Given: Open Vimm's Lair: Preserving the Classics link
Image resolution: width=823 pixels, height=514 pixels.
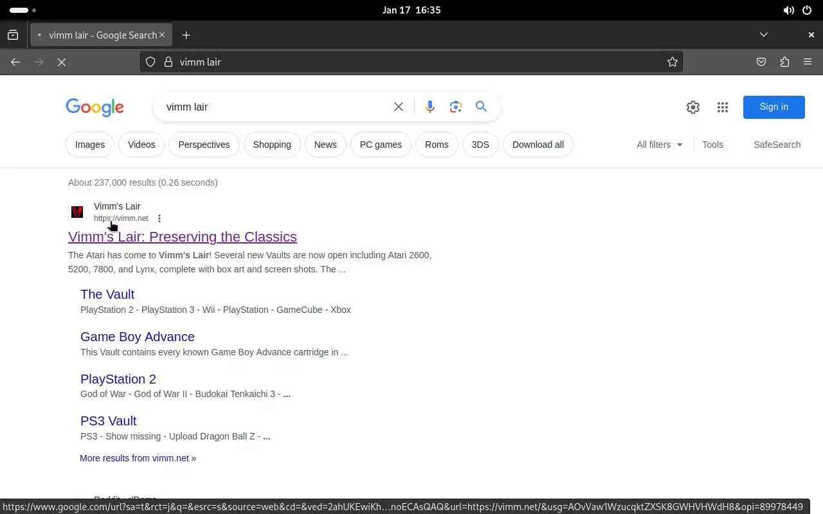Looking at the screenshot, I should (x=183, y=236).
